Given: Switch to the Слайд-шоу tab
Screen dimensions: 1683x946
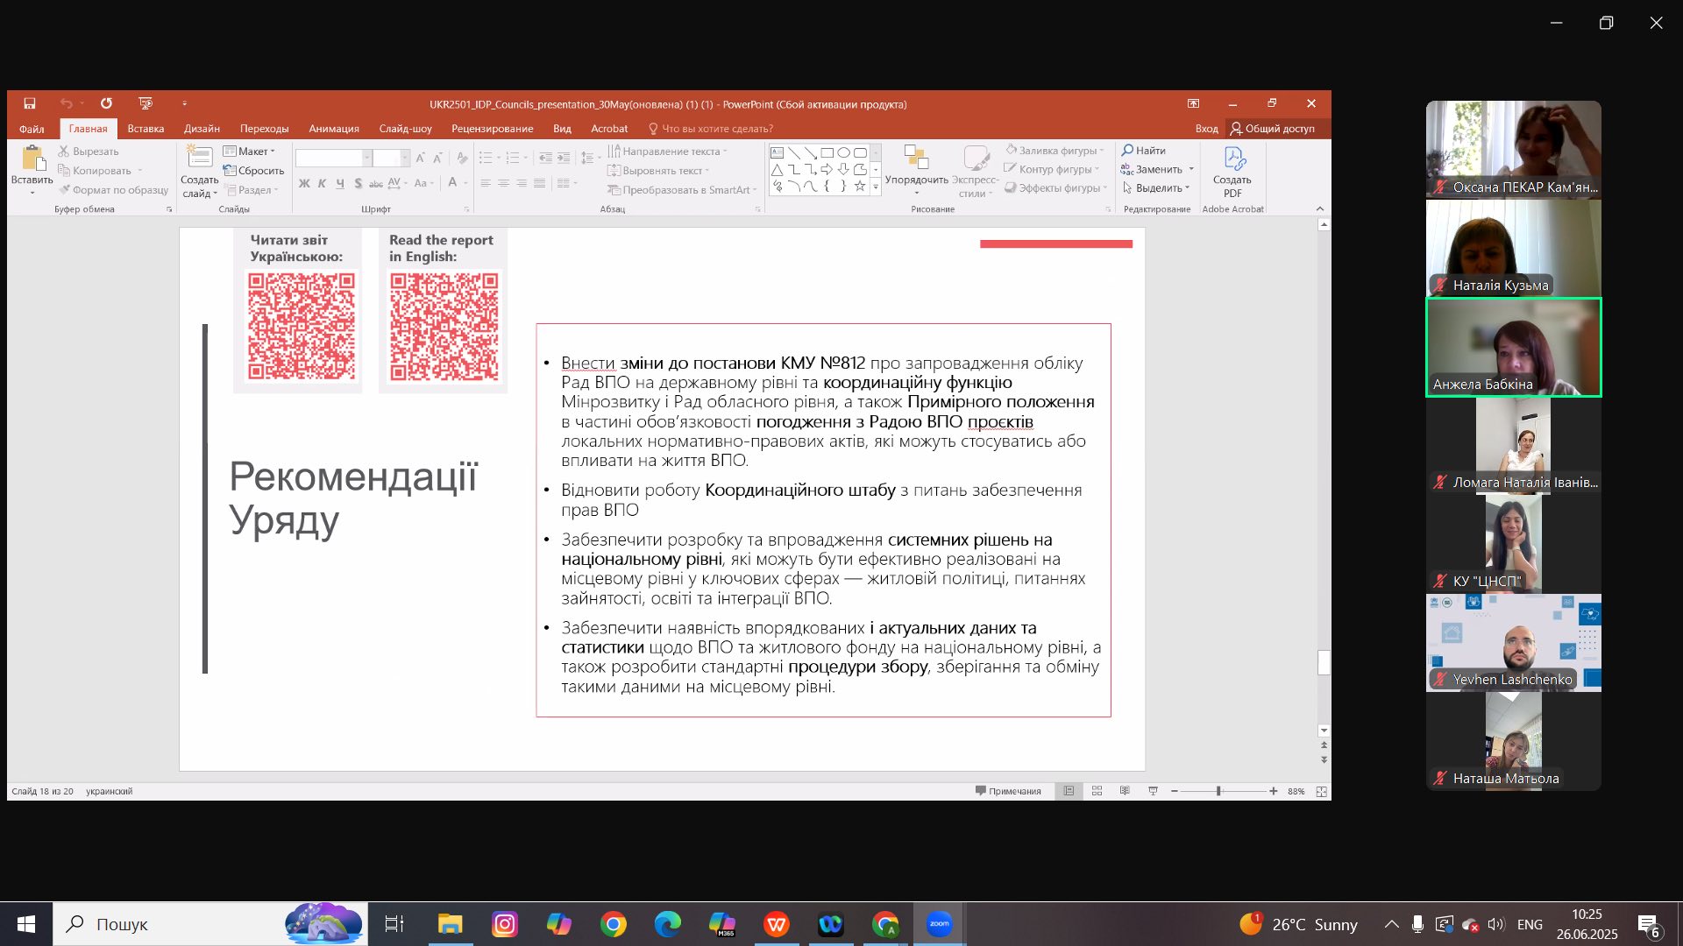Looking at the screenshot, I should 405,128.
